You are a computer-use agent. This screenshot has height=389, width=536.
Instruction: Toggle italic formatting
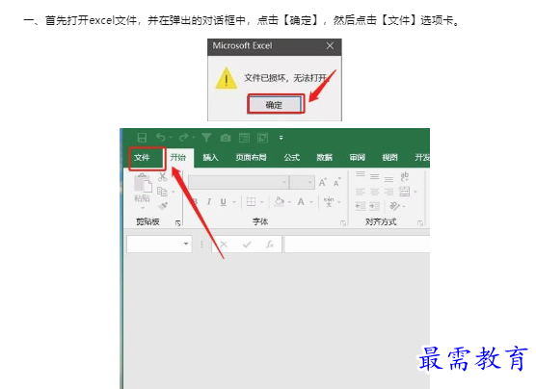click(x=209, y=202)
